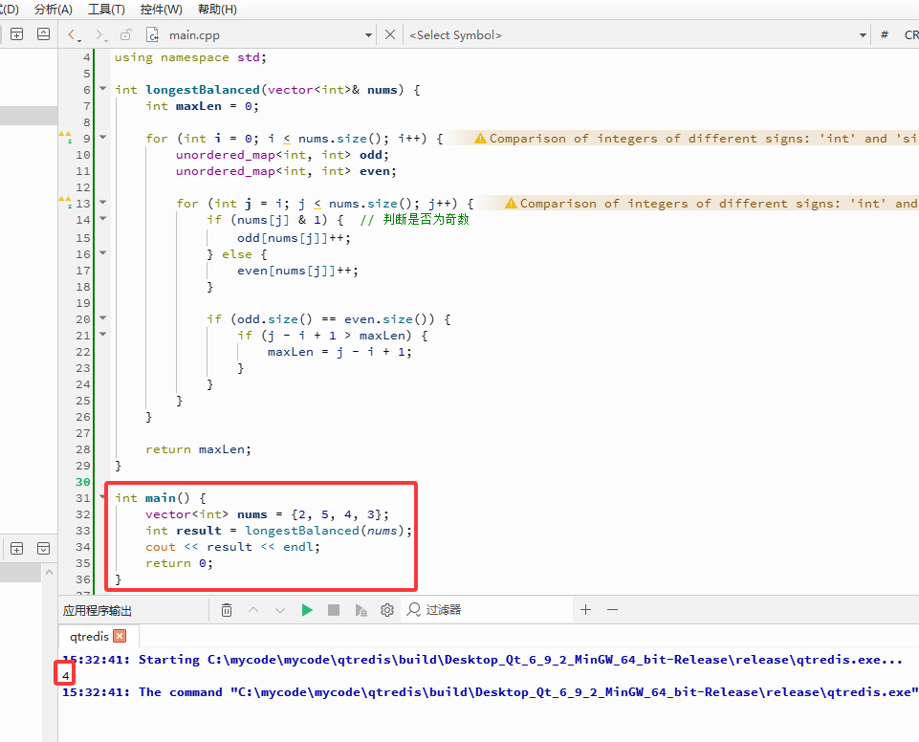Go to previous output item
The width and height of the screenshot is (919, 742).
pyautogui.click(x=253, y=610)
